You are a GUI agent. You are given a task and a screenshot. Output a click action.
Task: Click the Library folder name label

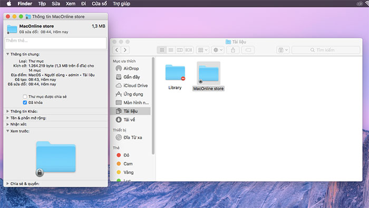(175, 88)
